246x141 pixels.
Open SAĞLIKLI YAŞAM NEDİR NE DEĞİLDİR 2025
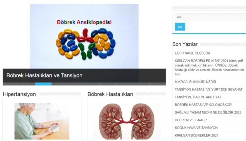click(x=208, y=112)
